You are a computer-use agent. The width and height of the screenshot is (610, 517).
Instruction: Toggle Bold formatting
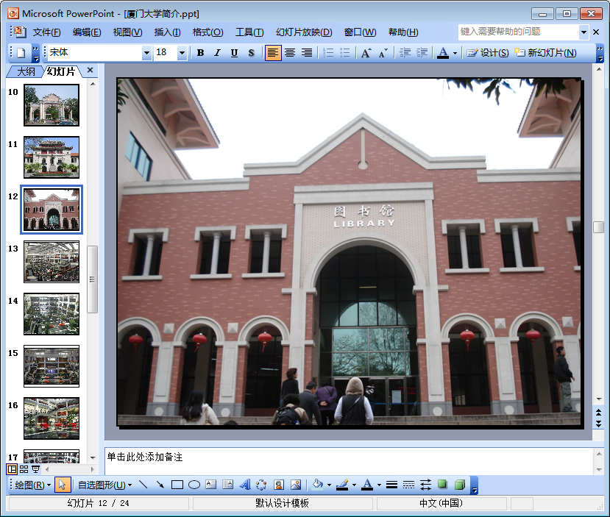tap(200, 53)
